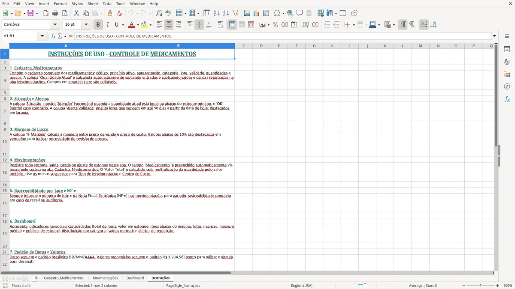The image size is (515, 289).
Task: Click the Define Print Area icon
Action: [321, 13]
